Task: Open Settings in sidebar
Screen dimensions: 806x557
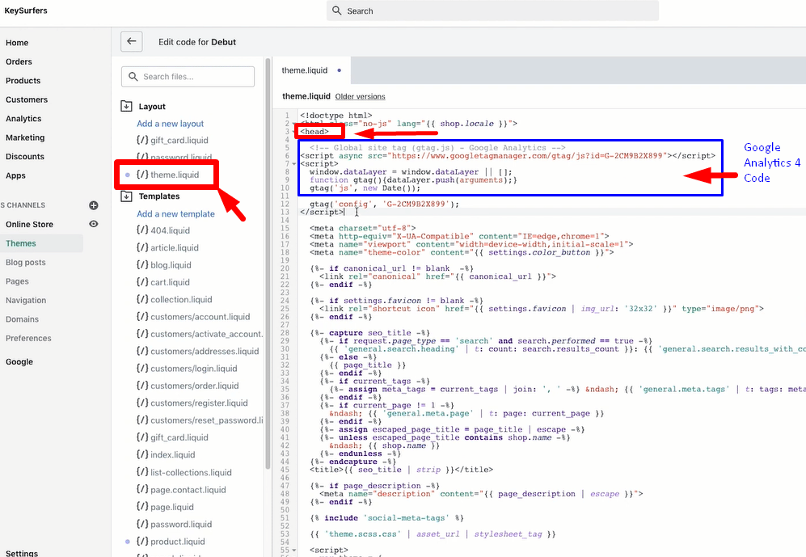Action: point(22,553)
